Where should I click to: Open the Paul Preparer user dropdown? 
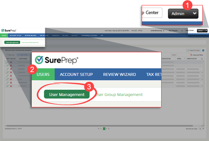(x=176, y=31)
